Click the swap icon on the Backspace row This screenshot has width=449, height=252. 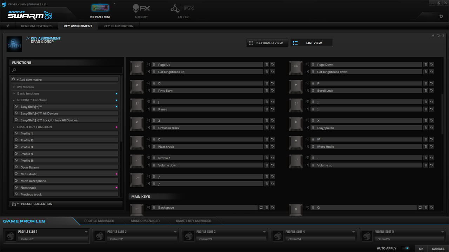click(261, 208)
